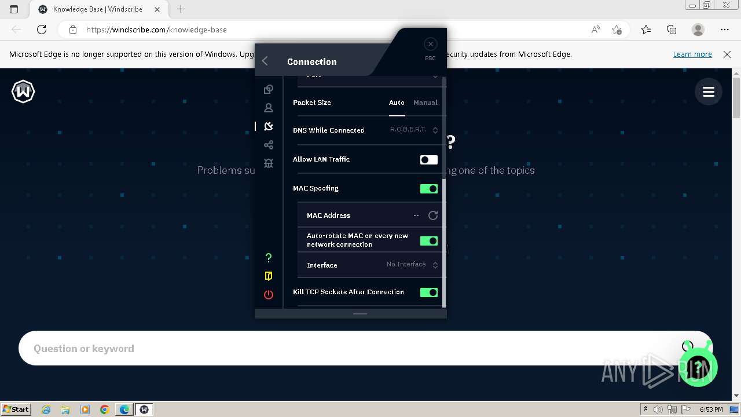The height and width of the screenshot is (417, 741).
Task: Click Read aloud icon in address bar
Action: [596, 30]
